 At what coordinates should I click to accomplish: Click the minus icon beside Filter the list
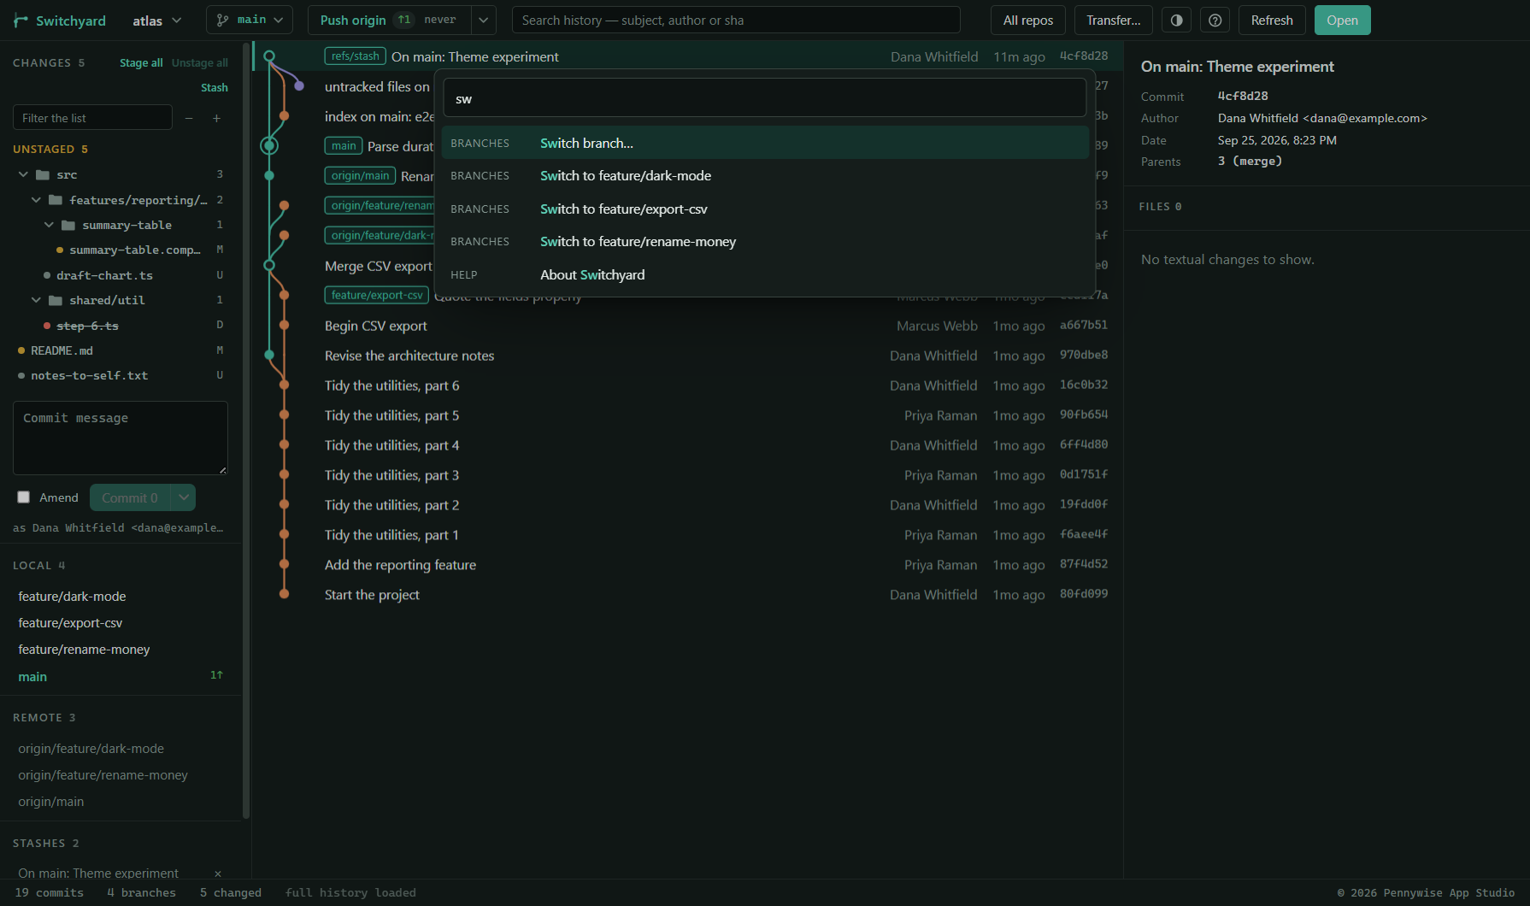point(189,118)
